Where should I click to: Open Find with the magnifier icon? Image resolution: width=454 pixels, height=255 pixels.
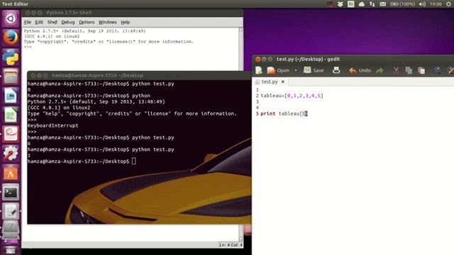point(438,70)
